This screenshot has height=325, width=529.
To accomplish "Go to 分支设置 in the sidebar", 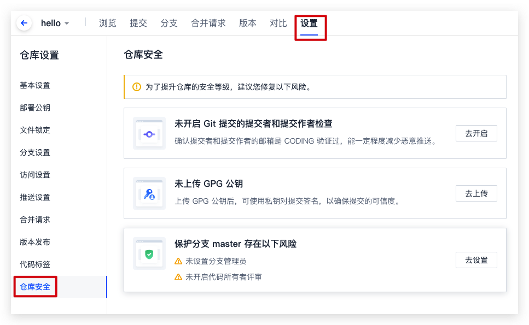I will point(35,152).
